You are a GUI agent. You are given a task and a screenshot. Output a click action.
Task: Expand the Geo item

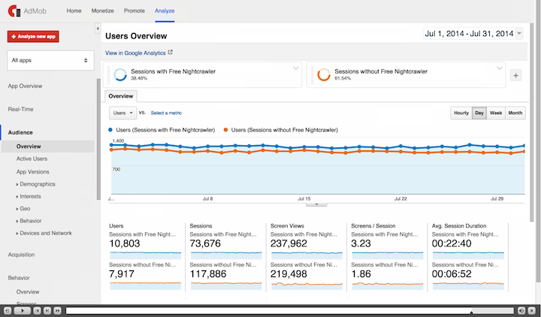[x=23, y=209]
